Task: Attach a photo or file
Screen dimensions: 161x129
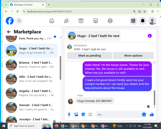Action: tap(76, 114)
